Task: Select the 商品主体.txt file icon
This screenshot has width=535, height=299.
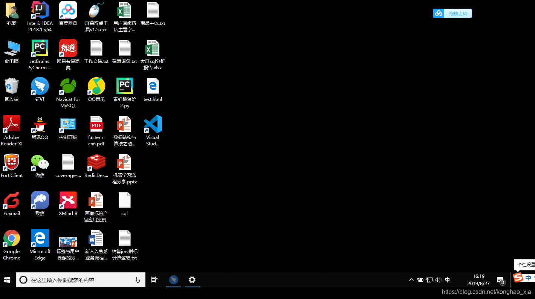Action: click(153, 14)
